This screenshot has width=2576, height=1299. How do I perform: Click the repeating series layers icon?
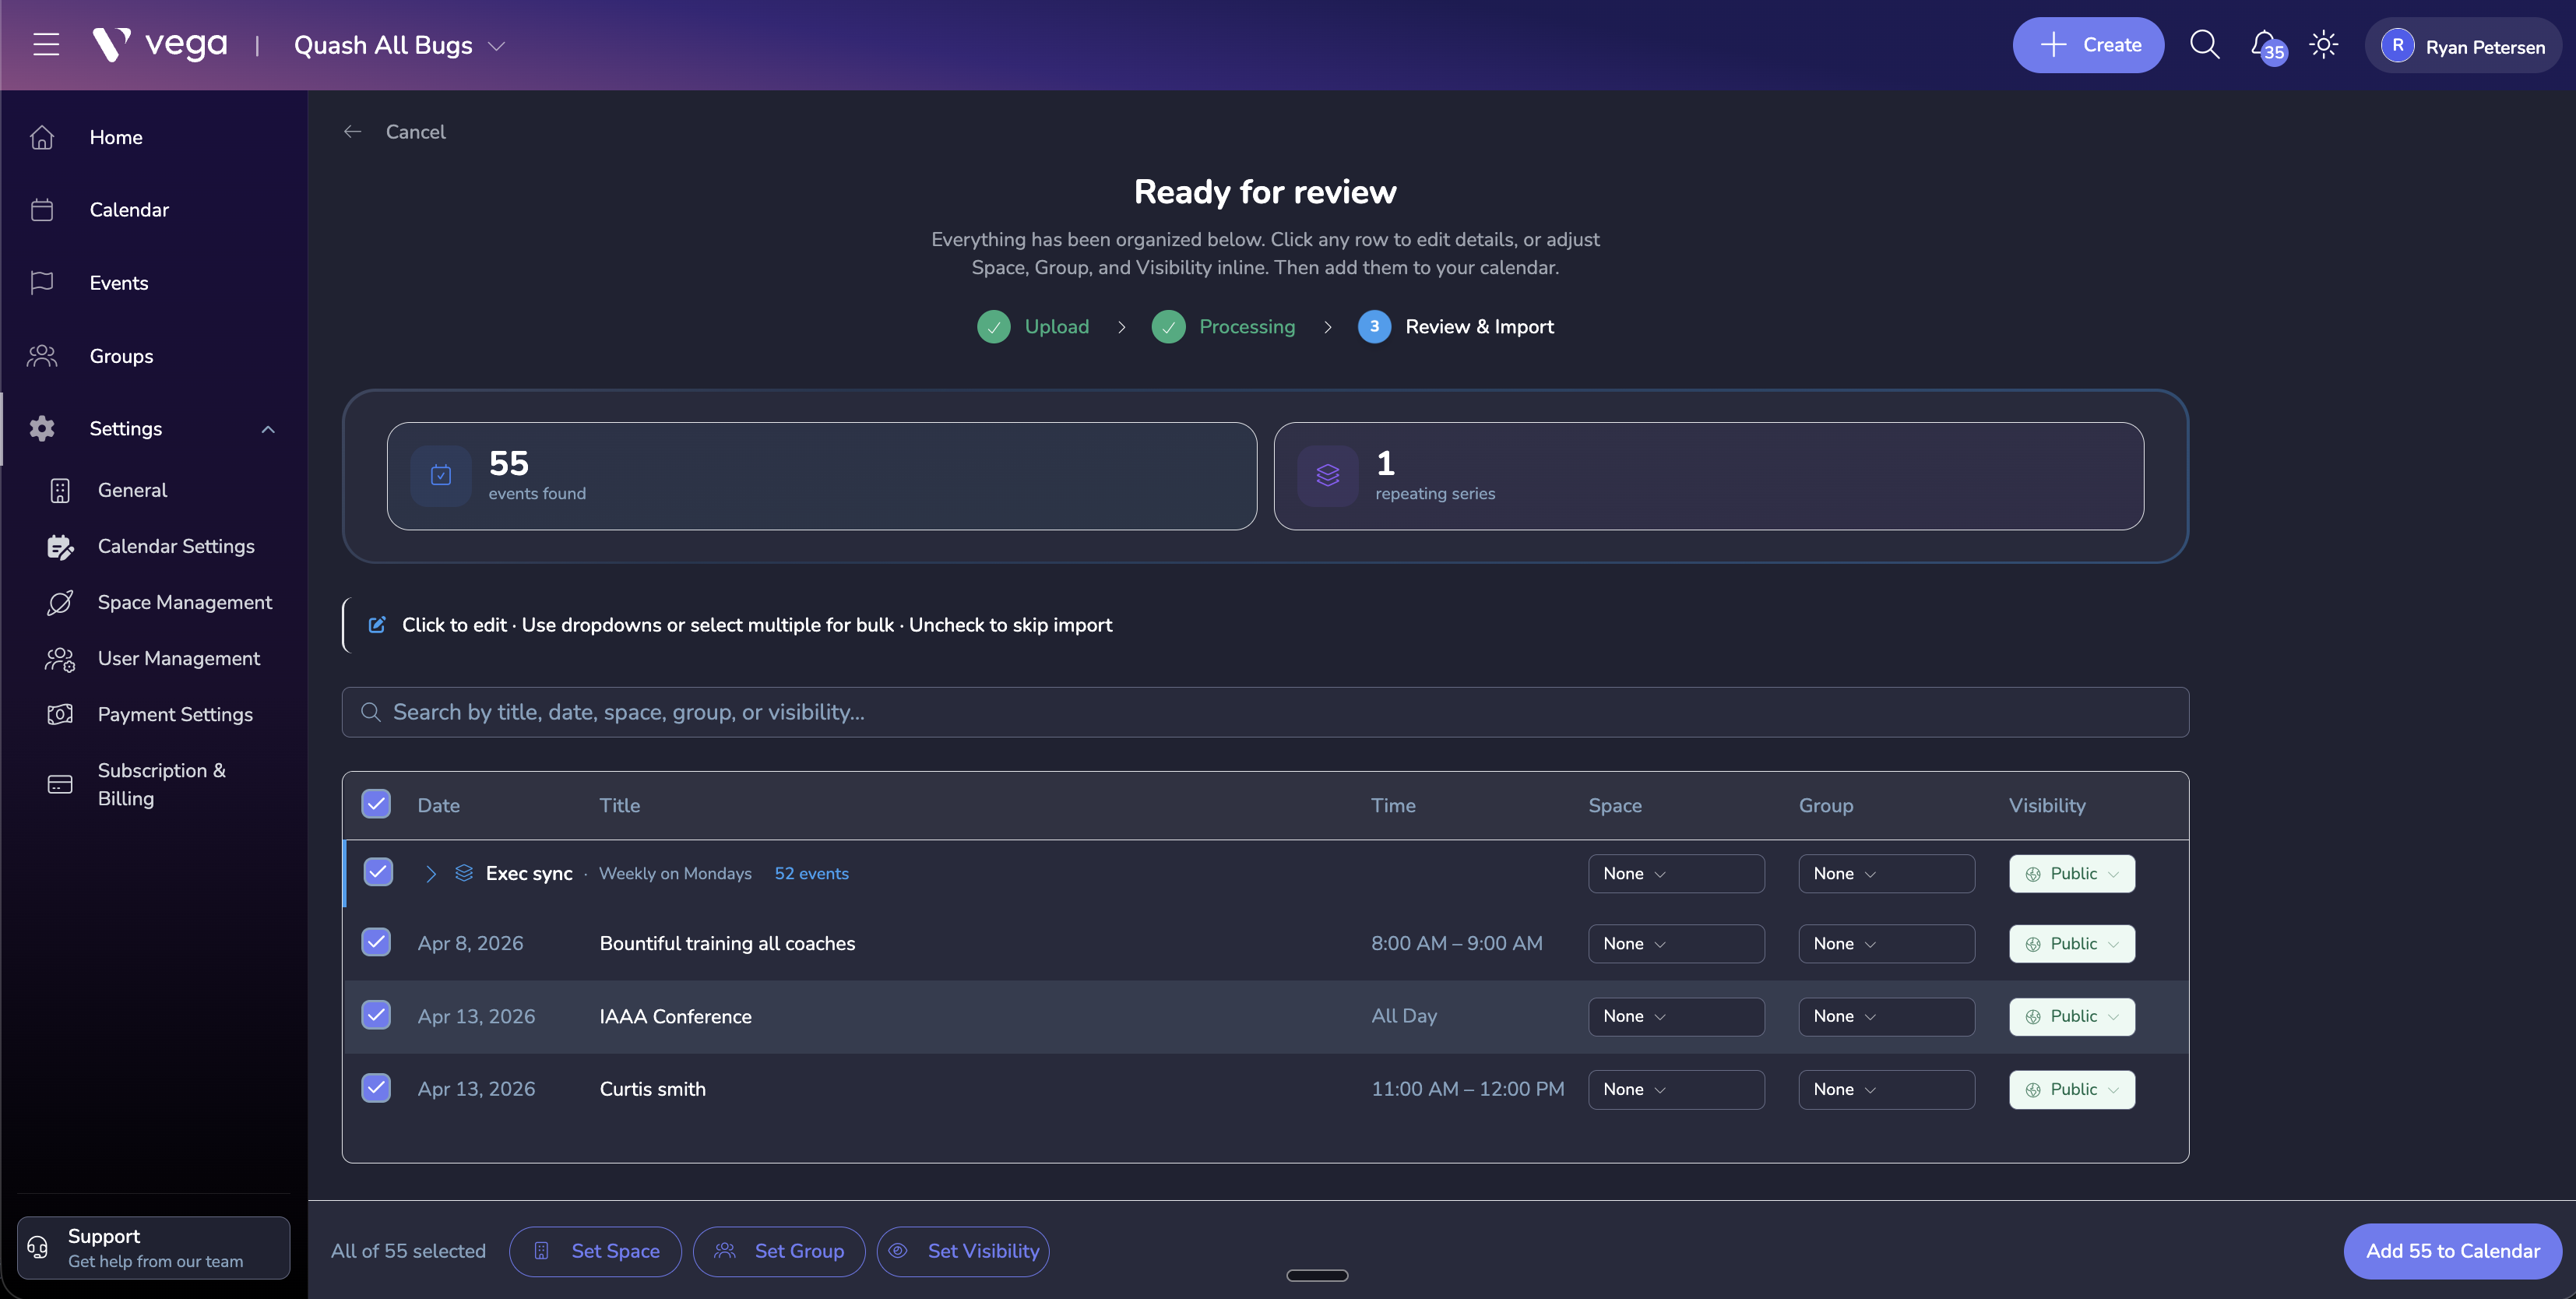[1327, 476]
